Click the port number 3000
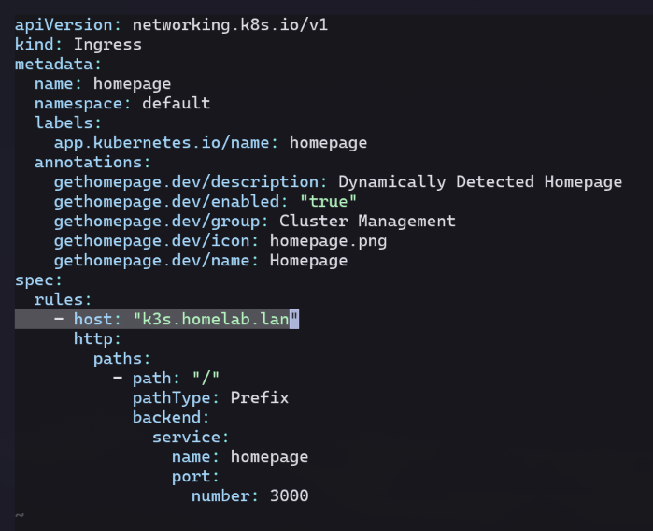The image size is (653, 531). pyautogui.click(x=289, y=495)
